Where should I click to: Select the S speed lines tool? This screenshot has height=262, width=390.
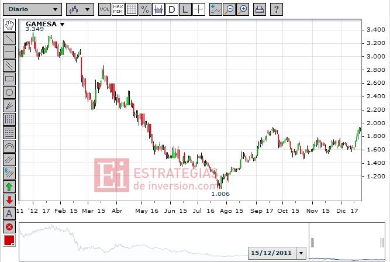9,173
